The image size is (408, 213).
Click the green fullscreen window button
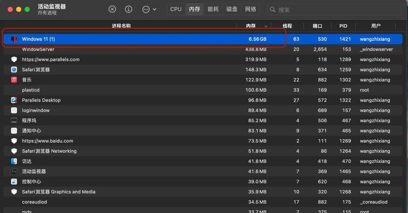[27, 10]
